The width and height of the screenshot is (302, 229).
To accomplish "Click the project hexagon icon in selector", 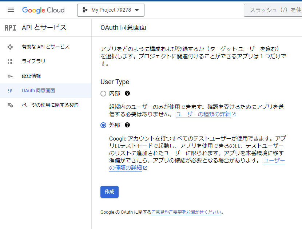I will pyautogui.click(x=85, y=10).
